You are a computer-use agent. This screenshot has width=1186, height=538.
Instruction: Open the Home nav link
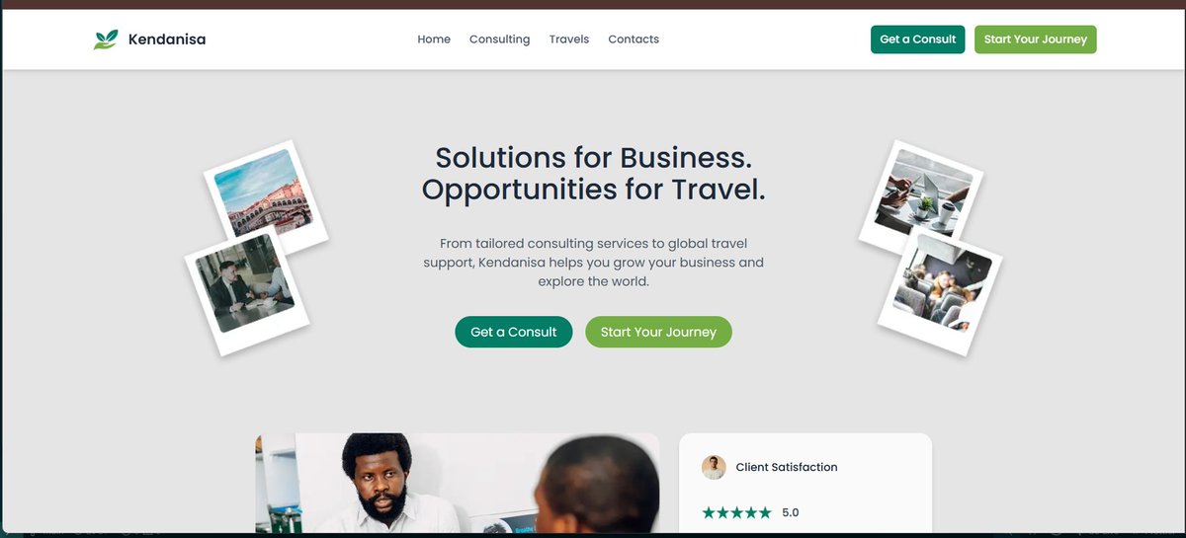tap(434, 39)
